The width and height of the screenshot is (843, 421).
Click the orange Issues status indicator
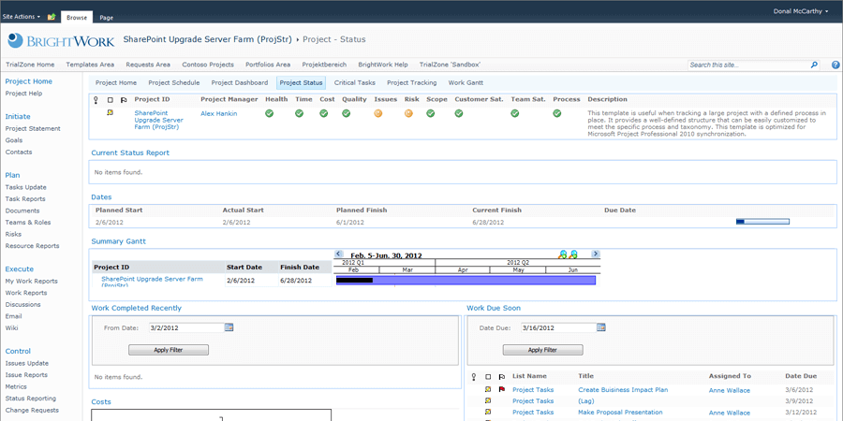tap(378, 113)
